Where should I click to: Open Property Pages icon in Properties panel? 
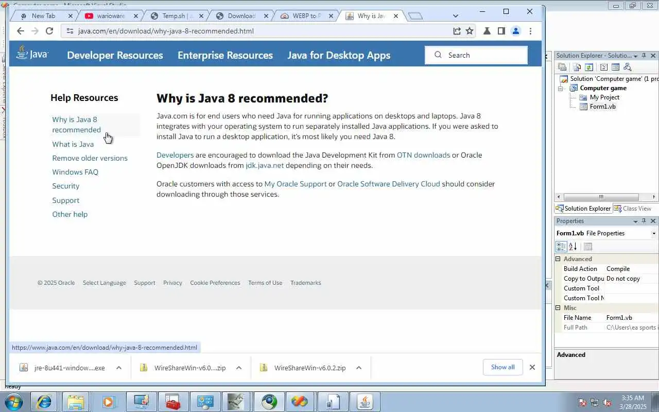tap(588, 247)
